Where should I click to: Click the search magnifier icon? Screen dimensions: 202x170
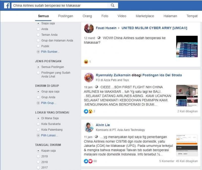click(x=113, y=5)
